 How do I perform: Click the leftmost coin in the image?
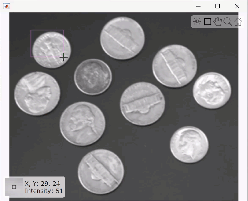tap(37, 94)
